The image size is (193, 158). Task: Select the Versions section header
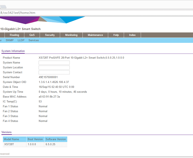pyautogui.click(x=7, y=132)
